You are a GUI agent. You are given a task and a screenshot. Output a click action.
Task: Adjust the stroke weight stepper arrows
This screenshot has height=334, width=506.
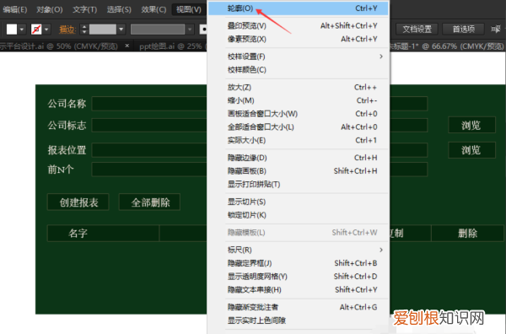pos(84,30)
